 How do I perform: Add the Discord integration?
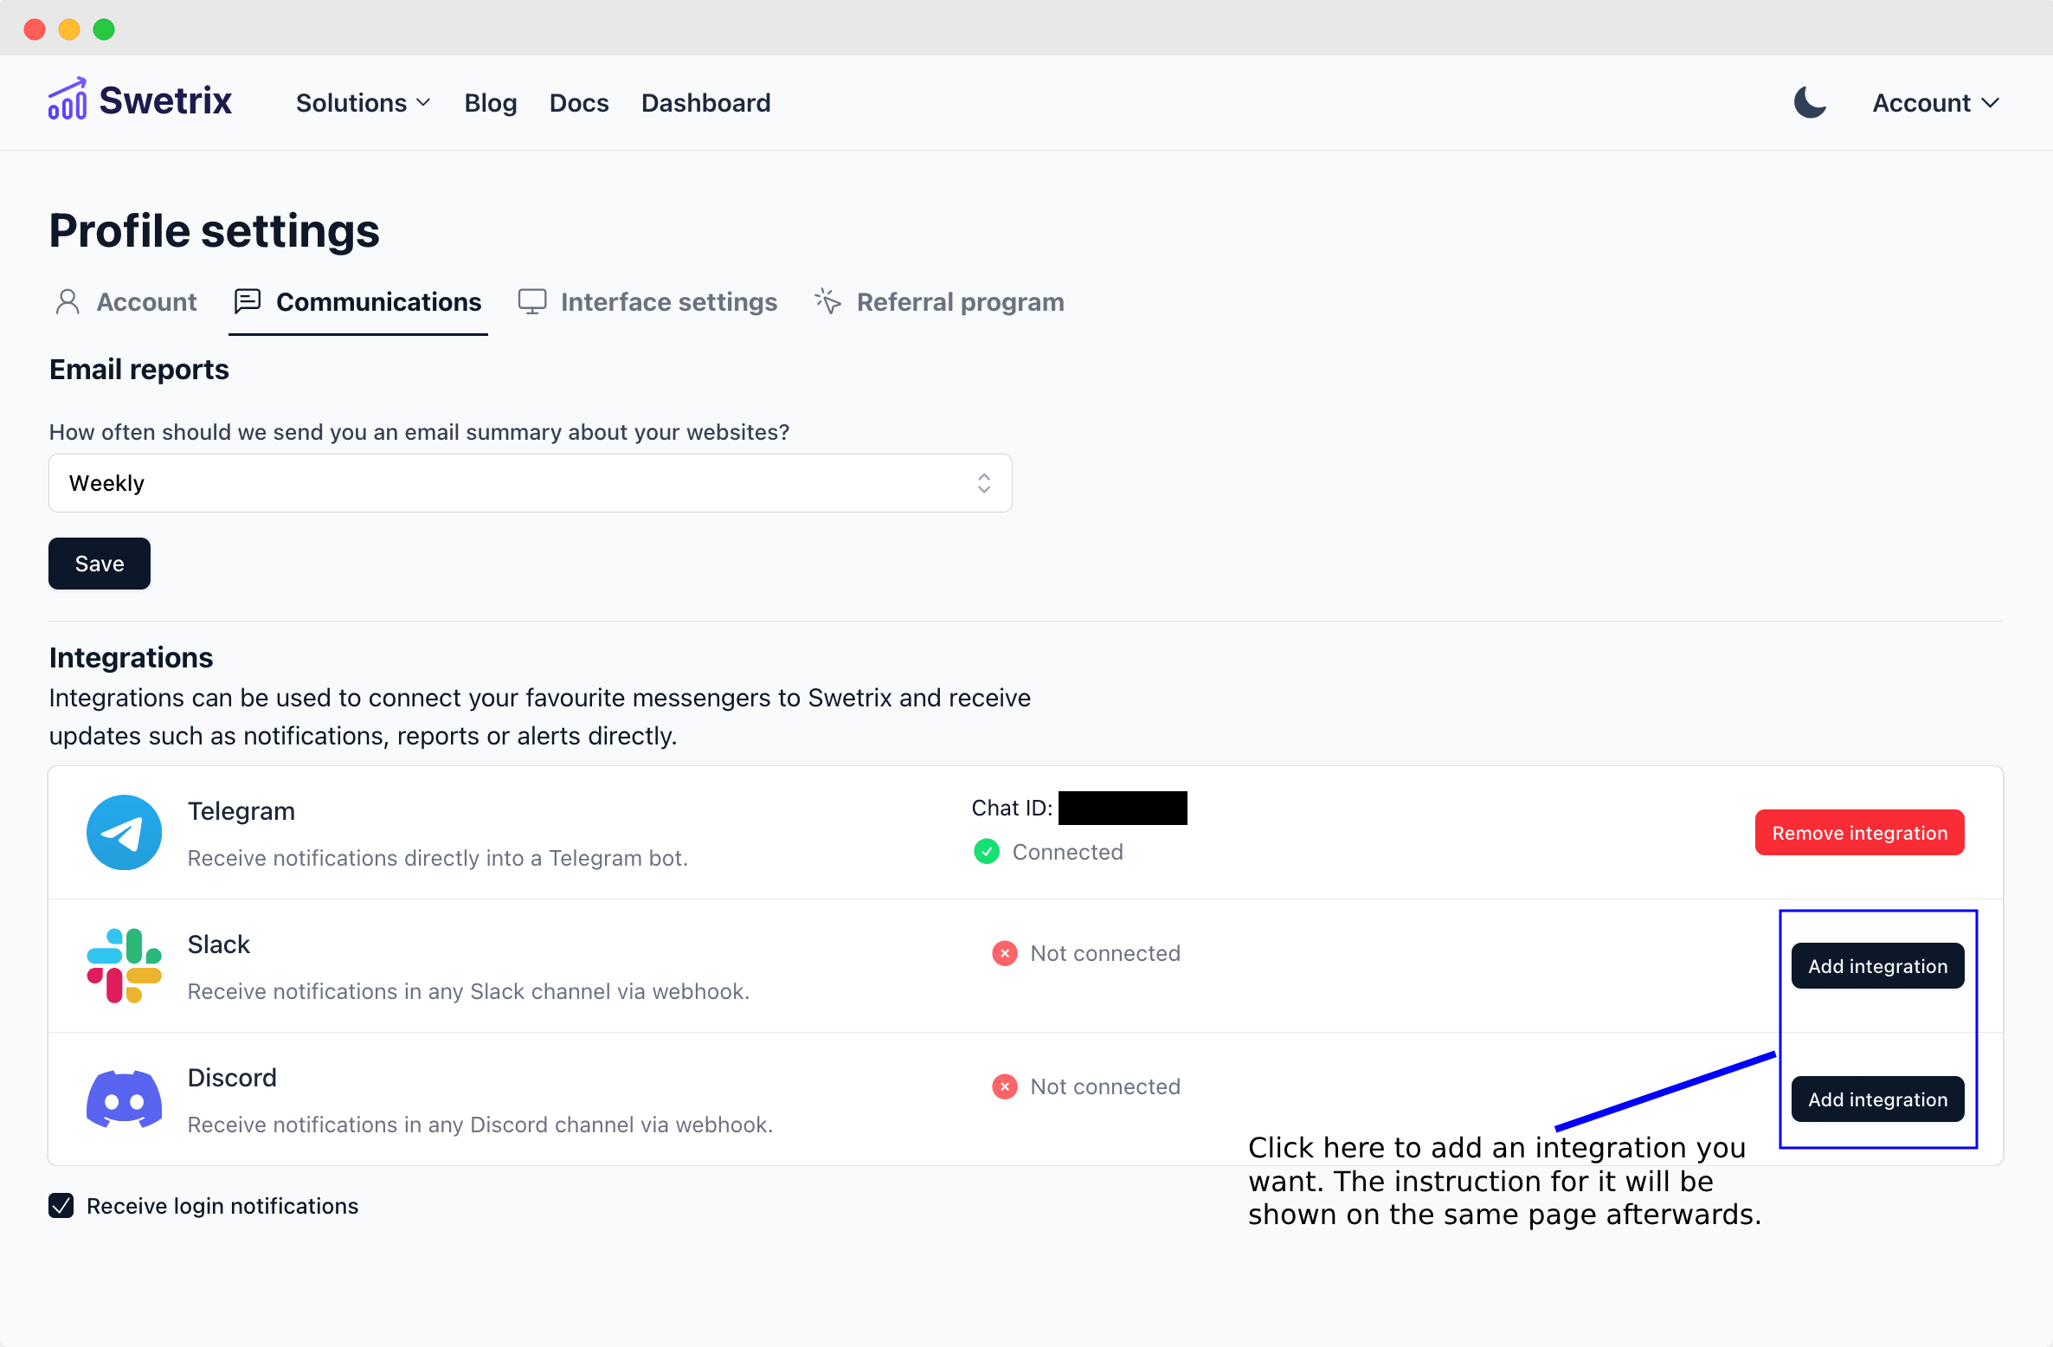[1877, 1099]
